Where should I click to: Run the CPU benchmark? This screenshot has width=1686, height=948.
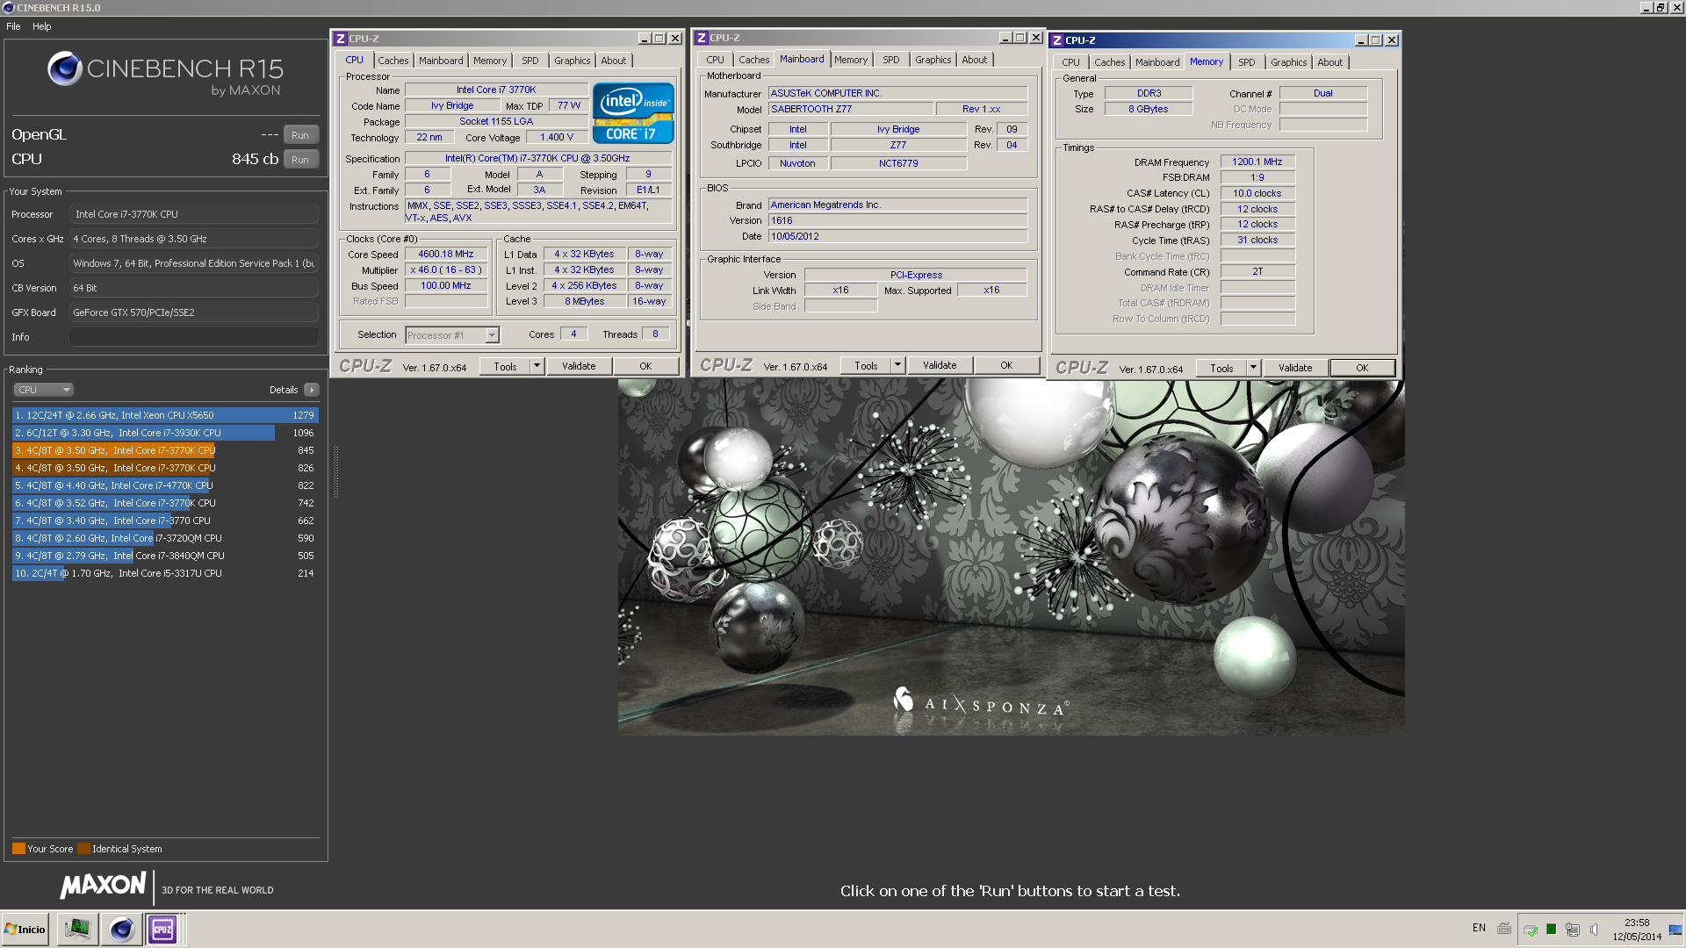click(300, 160)
